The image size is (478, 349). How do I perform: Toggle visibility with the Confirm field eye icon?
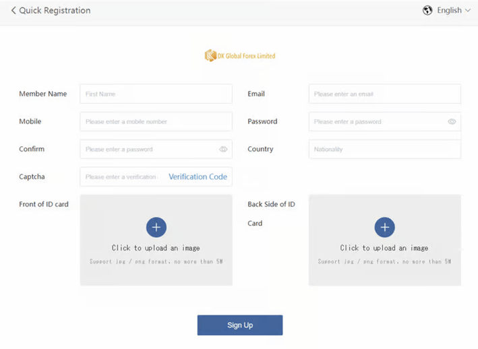coord(223,149)
